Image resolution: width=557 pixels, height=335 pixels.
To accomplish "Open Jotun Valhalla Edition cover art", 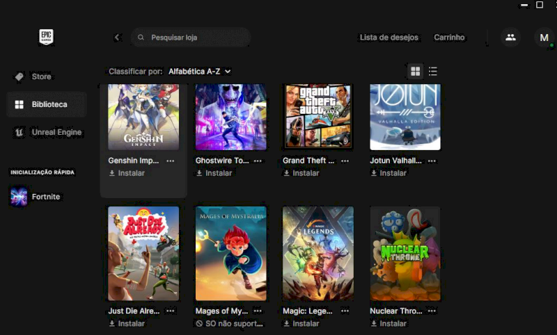I will (405, 117).
